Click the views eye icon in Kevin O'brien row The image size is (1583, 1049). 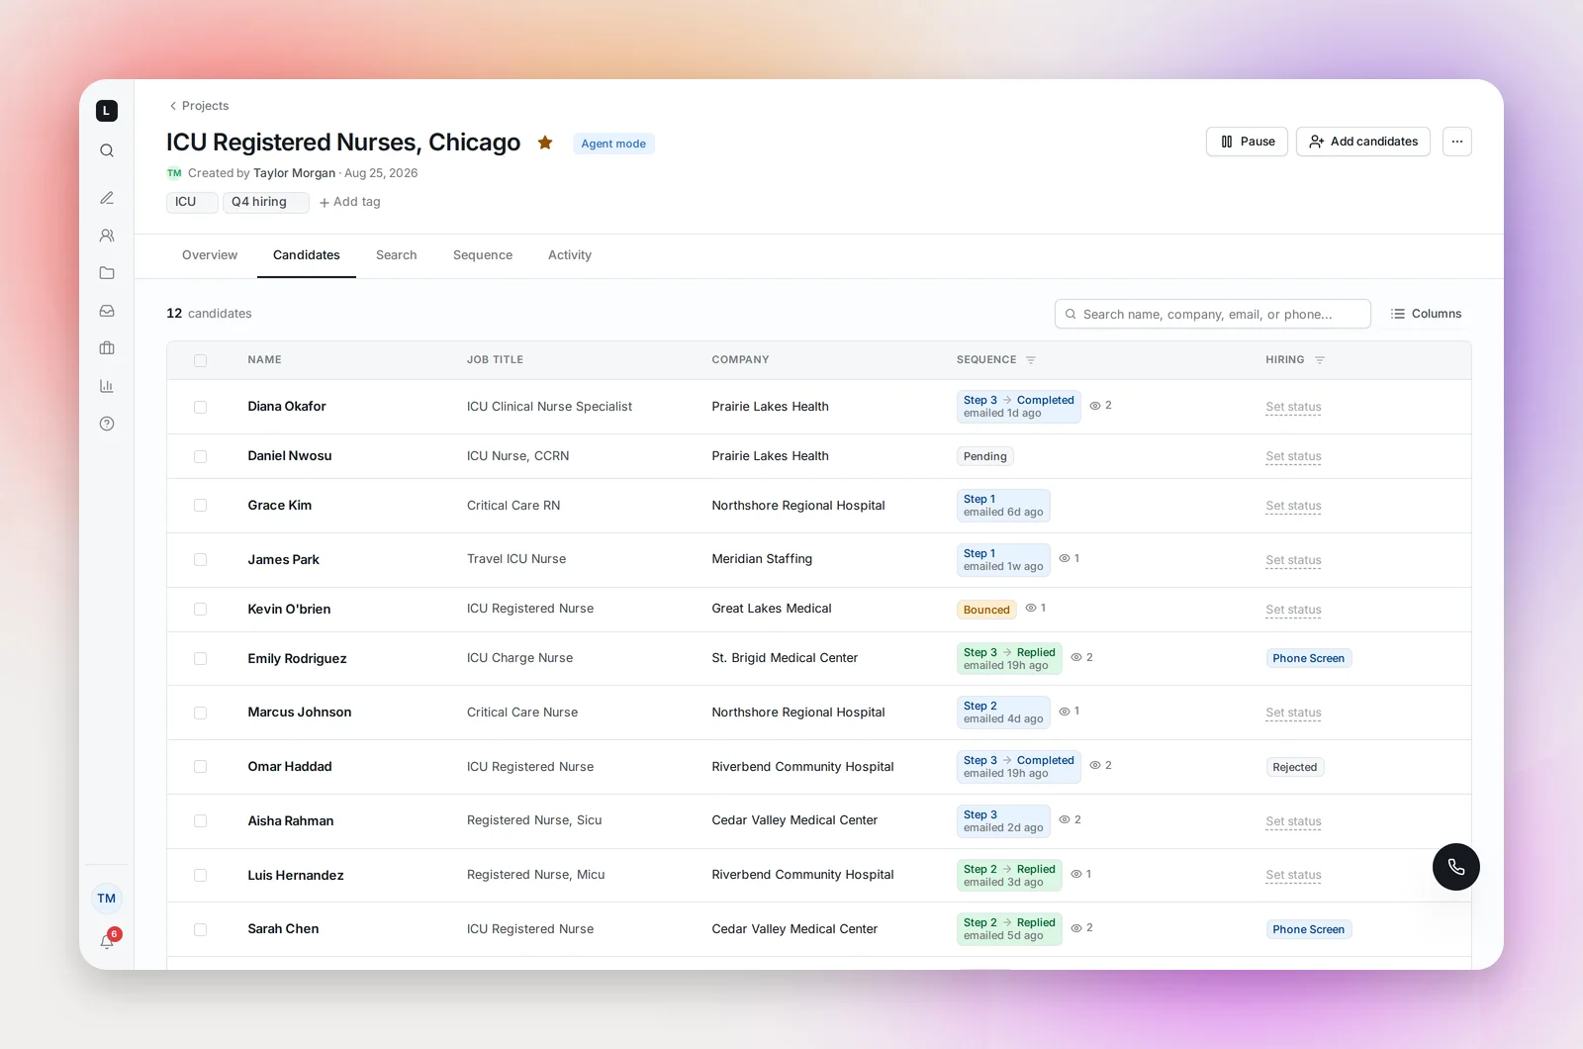1031,608
